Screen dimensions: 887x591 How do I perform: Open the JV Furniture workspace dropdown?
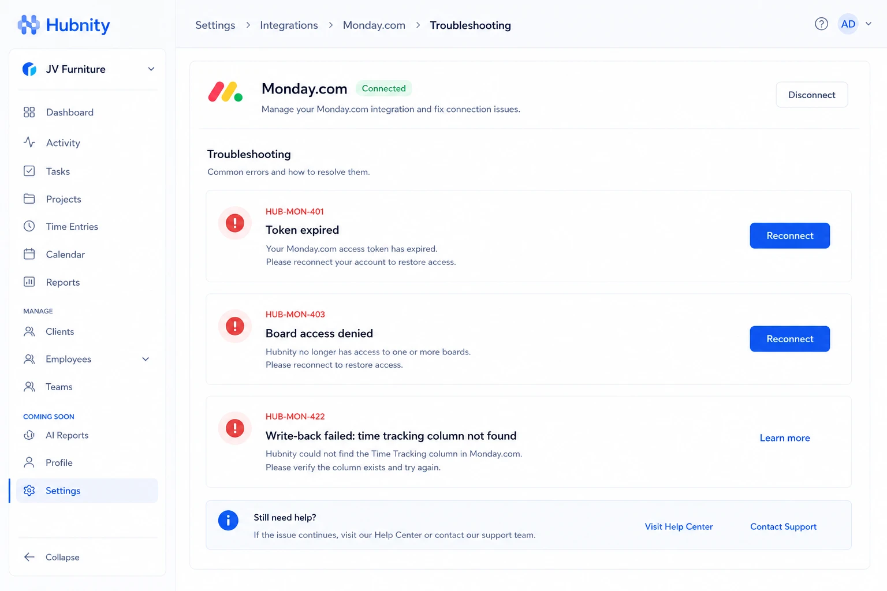click(151, 69)
